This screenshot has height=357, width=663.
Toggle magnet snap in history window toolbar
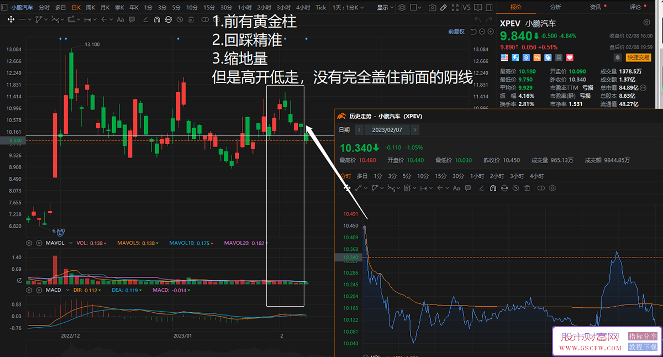click(x=492, y=188)
